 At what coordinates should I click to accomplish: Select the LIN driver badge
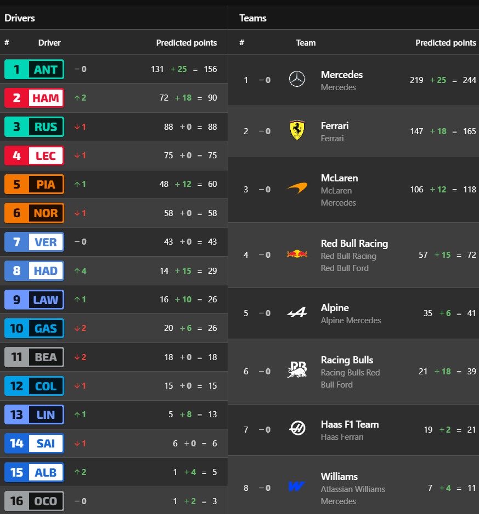[x=34, y=414]
